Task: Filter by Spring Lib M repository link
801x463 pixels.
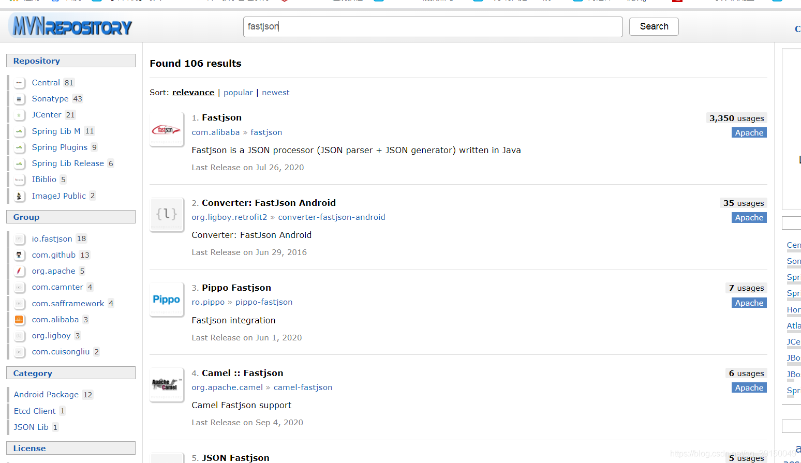Action: [56, 131]
